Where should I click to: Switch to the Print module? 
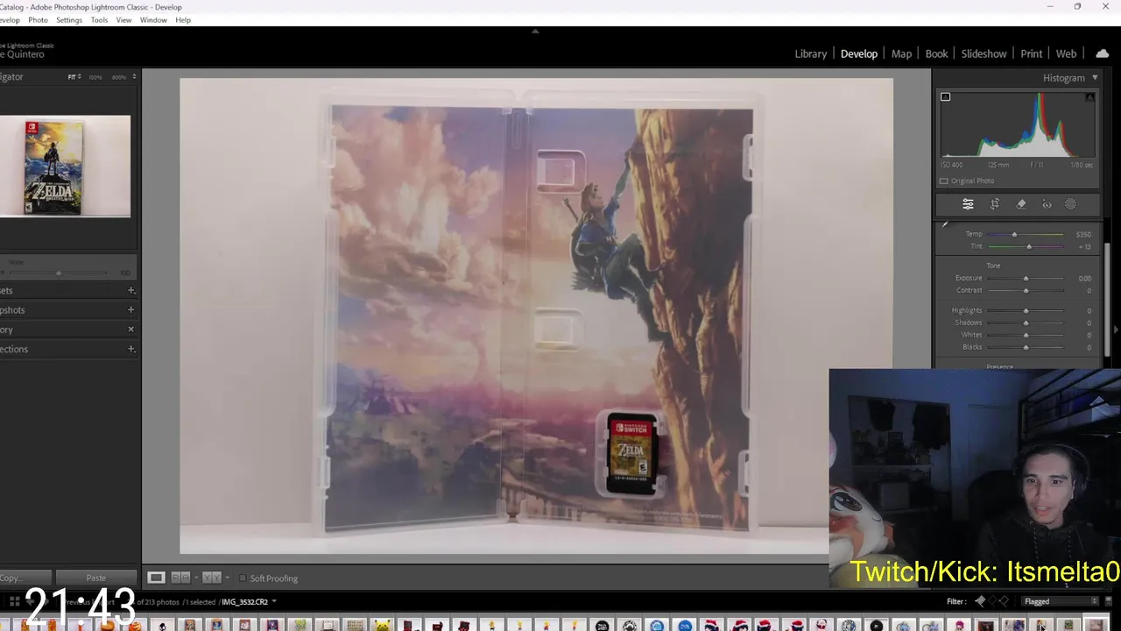[1031, 53]
